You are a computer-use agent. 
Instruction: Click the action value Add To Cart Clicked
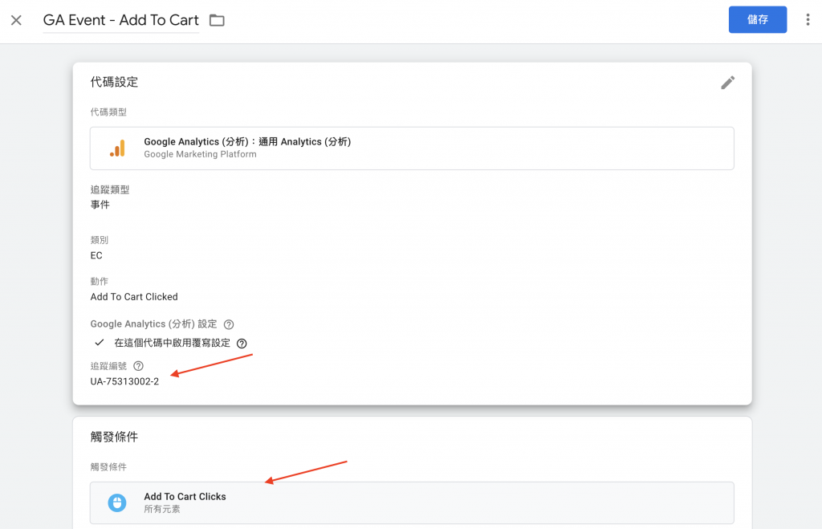point(134,297)
